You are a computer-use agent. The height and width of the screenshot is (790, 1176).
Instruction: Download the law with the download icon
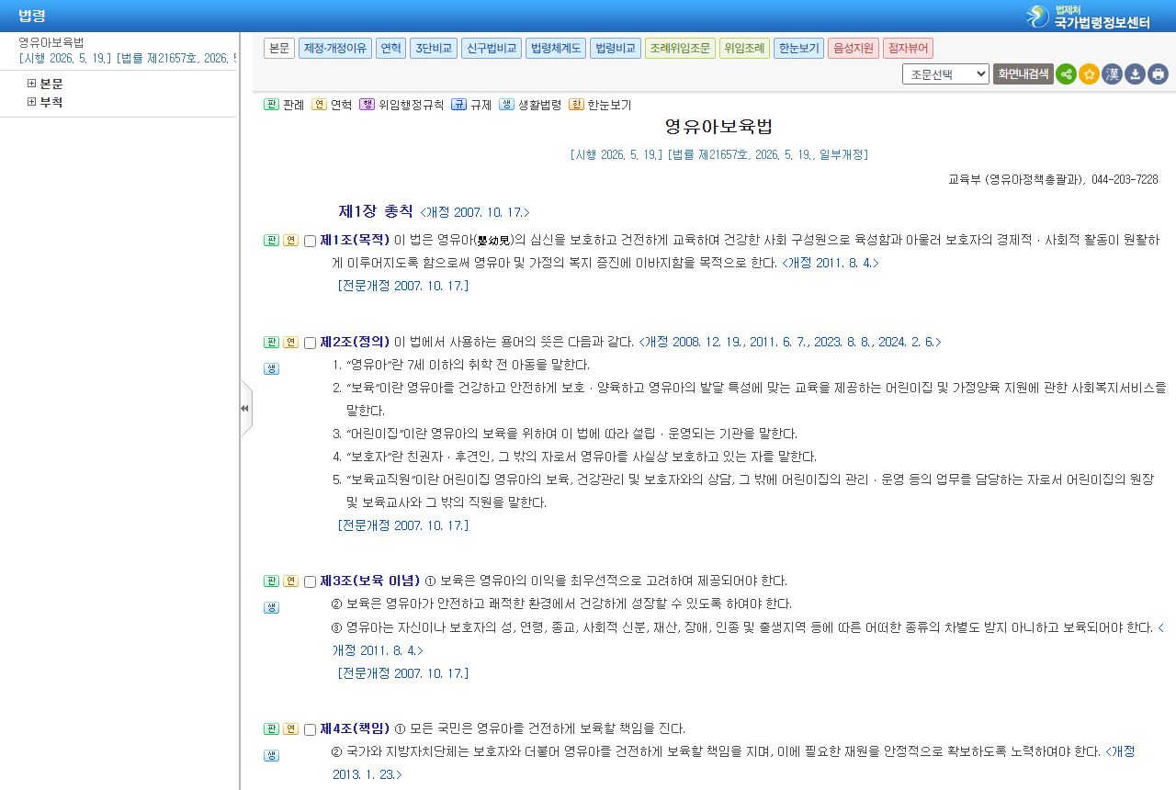[1135, 74]
